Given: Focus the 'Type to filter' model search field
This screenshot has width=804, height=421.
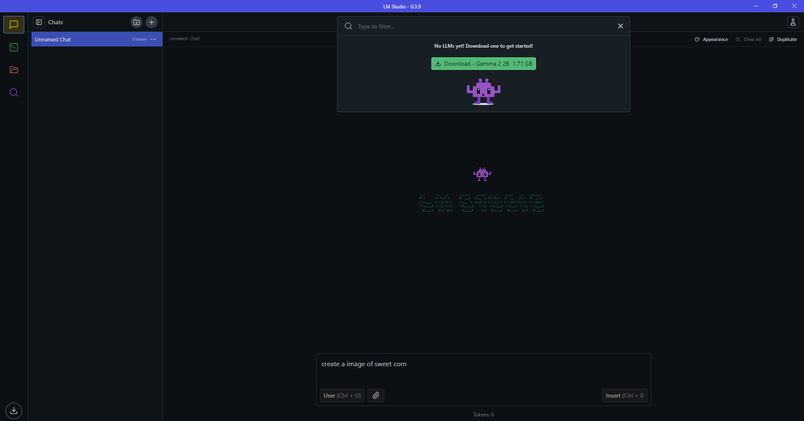Looking at the screenshot, I should (484, 26).
